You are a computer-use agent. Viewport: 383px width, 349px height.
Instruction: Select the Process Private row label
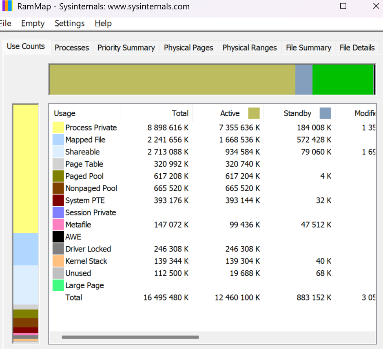[91, 128]
